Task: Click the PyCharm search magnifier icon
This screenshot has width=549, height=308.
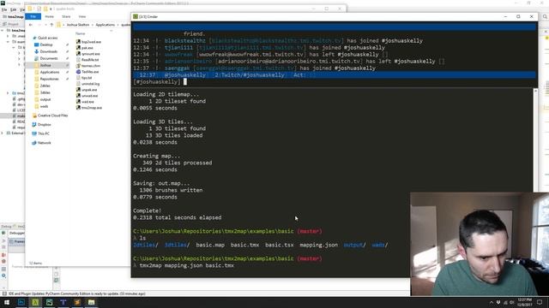Action: pos(545,16)
